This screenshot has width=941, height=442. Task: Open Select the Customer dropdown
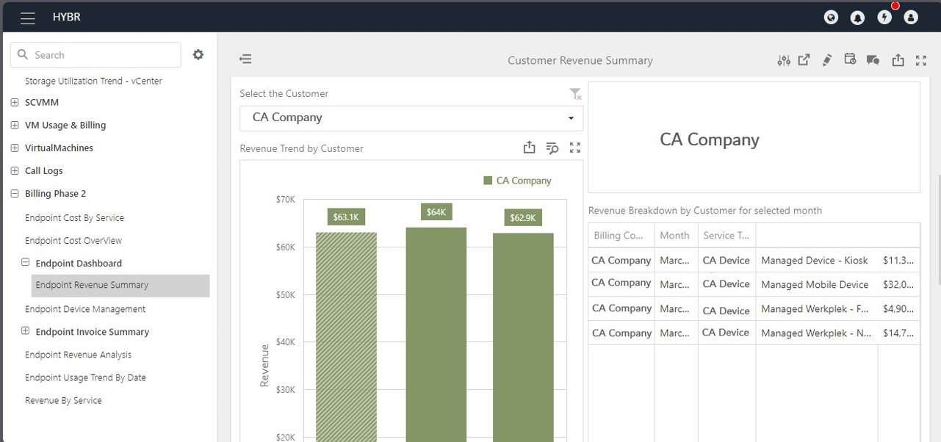pos(411,117)
